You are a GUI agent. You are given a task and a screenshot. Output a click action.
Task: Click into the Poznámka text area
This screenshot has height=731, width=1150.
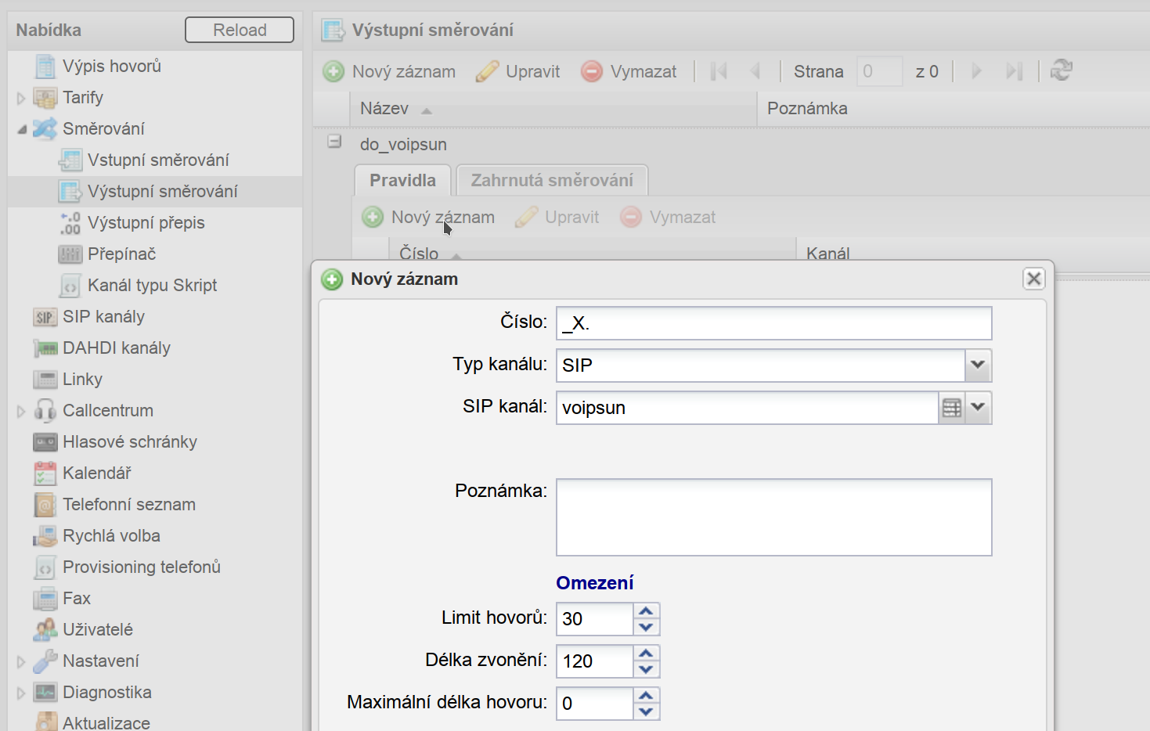click(773, 517)
